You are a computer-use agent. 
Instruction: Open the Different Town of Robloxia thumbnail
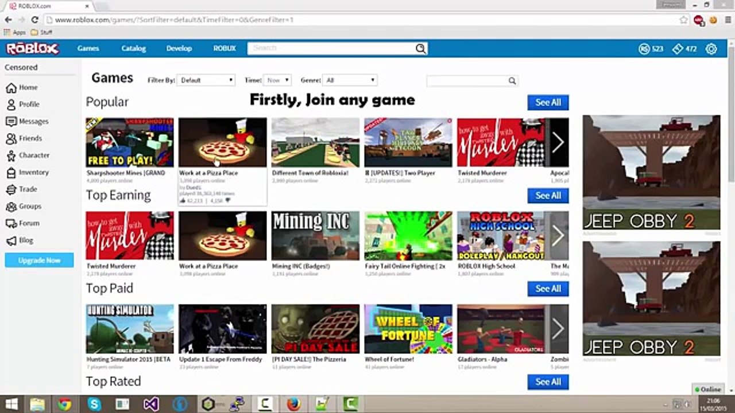[x=316, y=142]
